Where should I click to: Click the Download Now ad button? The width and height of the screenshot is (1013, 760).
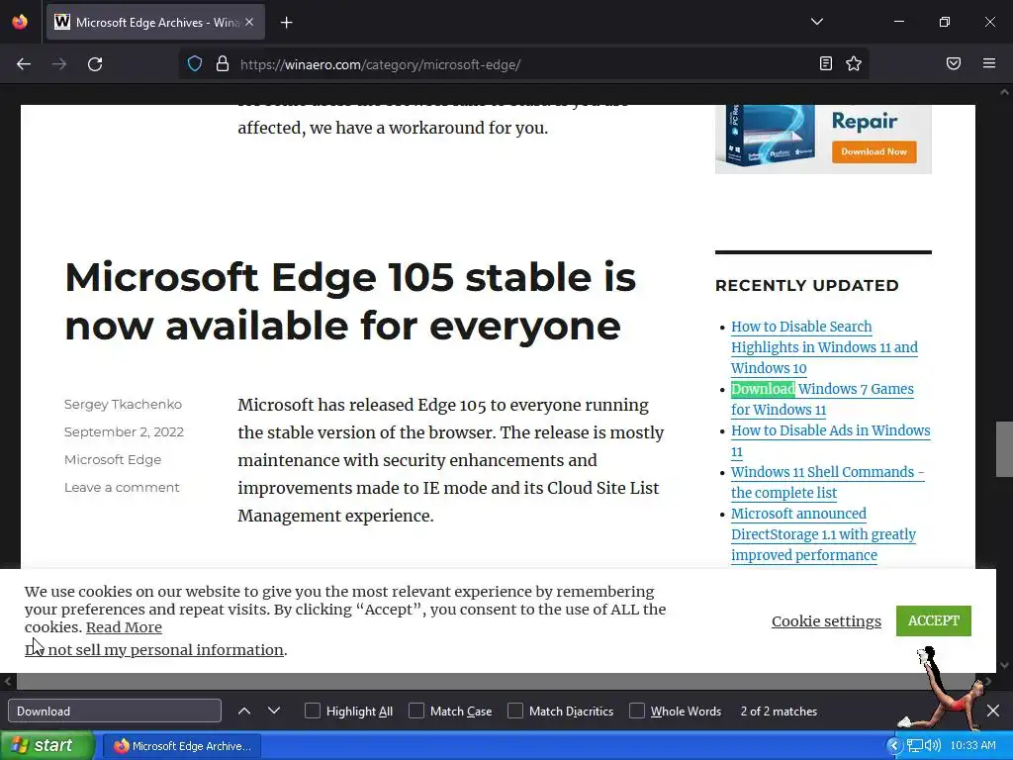click(x=875, y=151)
